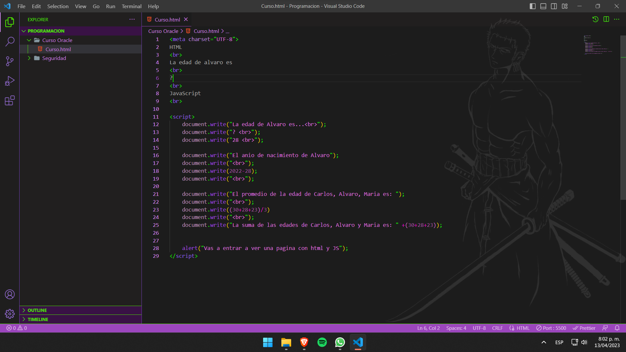Open Spotify from the taskbar
626x352 pixels.
pos(322,342)
